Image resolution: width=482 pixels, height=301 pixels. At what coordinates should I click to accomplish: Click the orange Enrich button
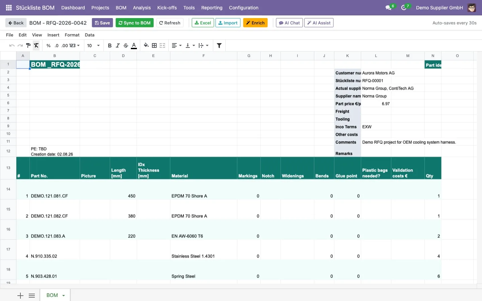(x=255, y=23)
